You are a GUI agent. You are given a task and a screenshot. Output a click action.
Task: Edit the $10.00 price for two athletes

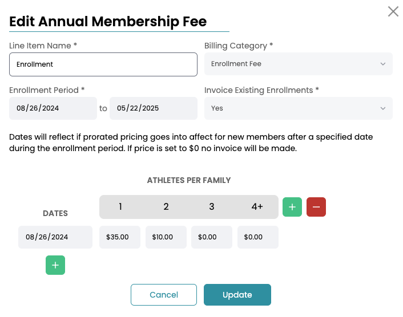pos(166,237)
